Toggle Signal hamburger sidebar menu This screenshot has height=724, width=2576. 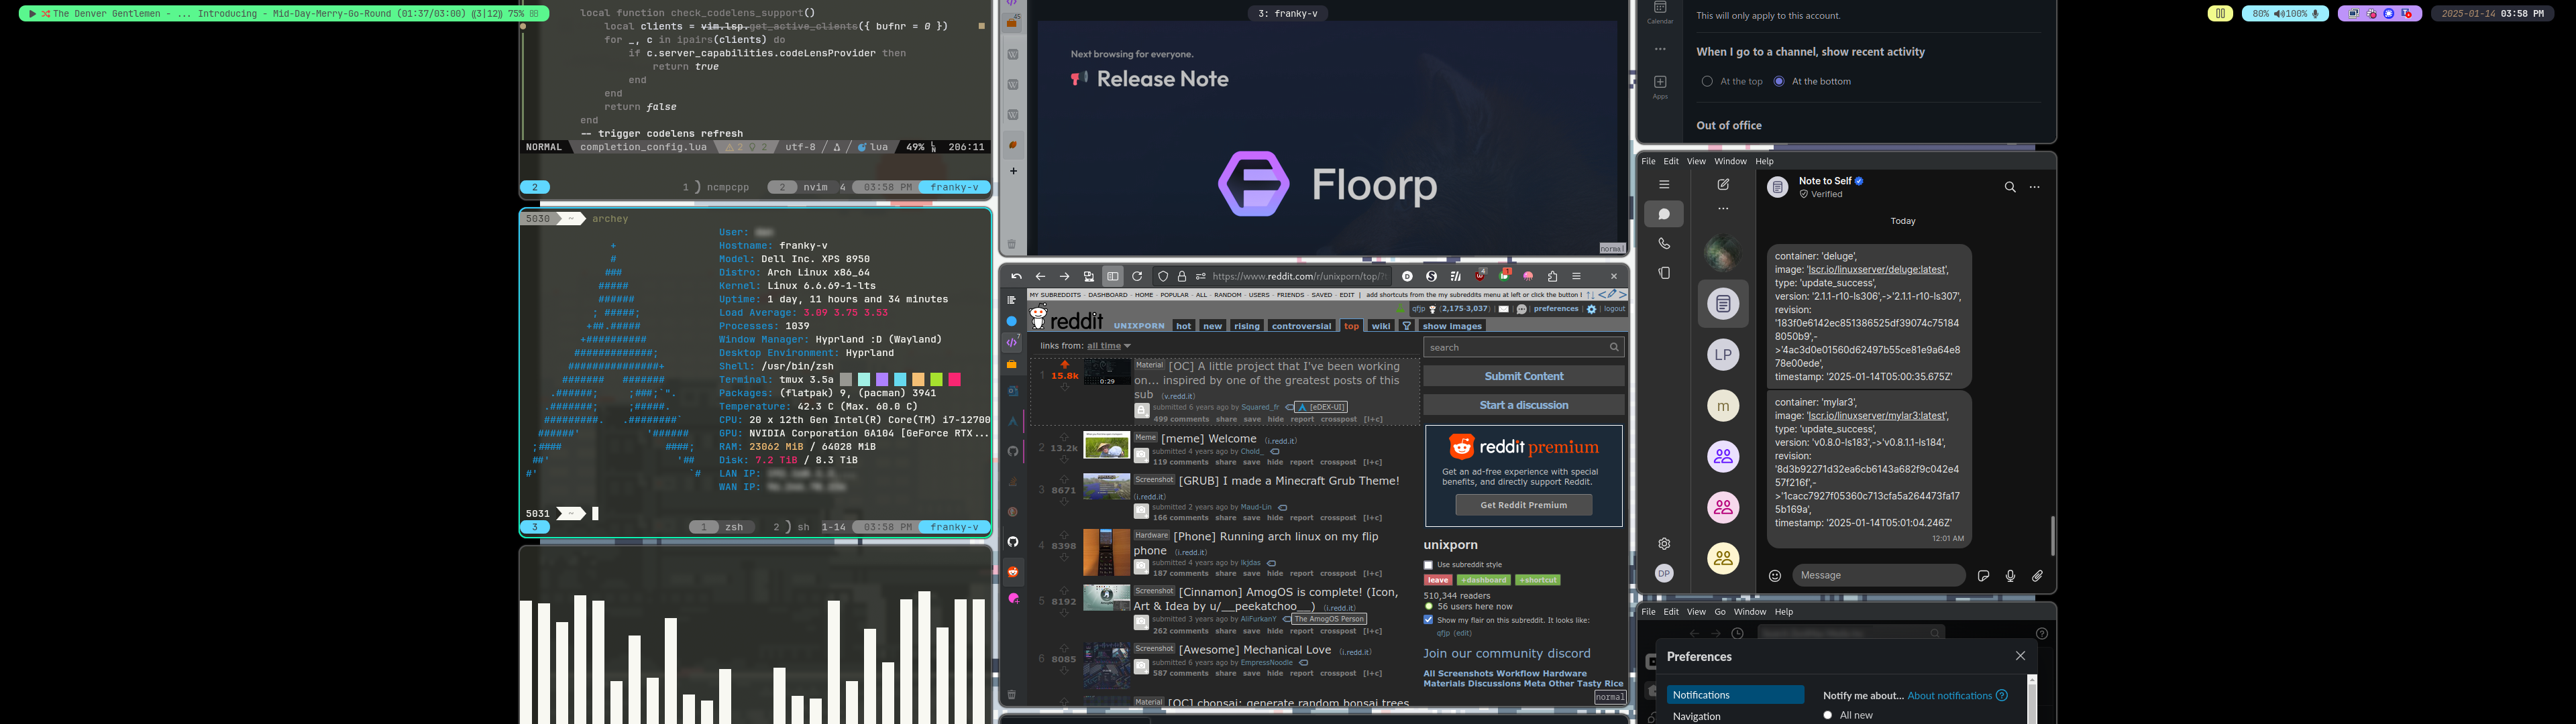(x=1664, y=185)
